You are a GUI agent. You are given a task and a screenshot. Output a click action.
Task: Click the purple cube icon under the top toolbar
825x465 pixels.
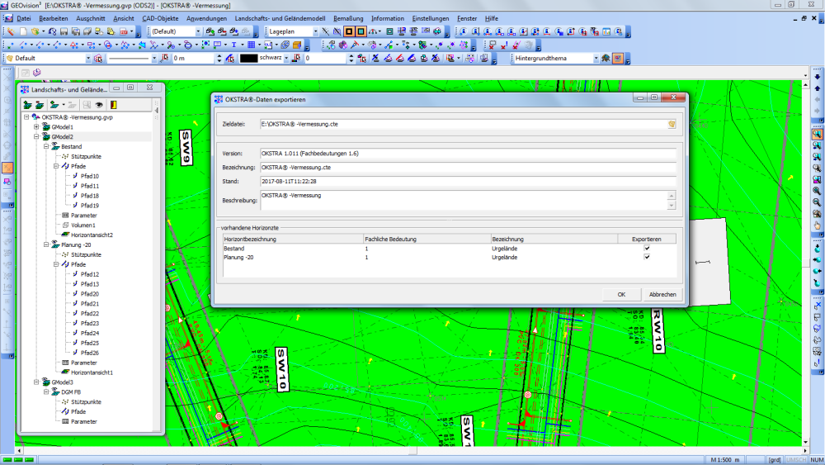tap(37, 73)
